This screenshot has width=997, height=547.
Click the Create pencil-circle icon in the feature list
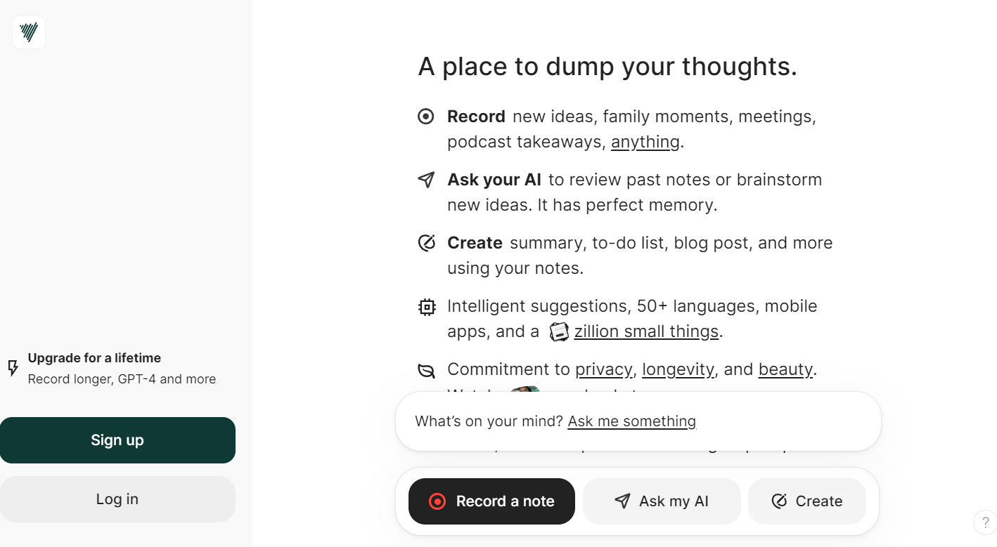tap(426, 243)
